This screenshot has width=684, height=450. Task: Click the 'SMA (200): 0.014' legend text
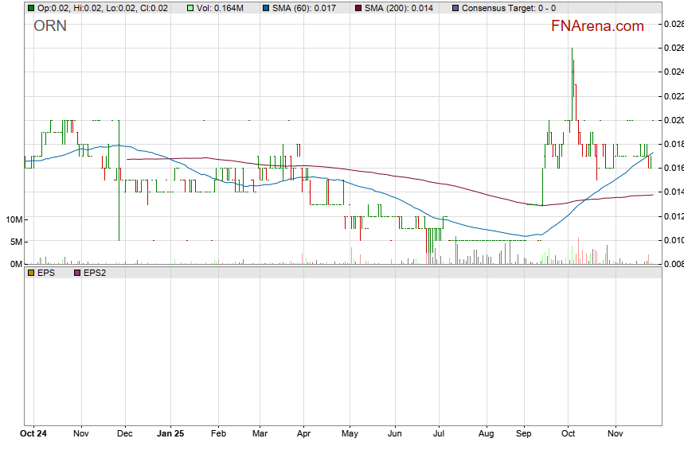[399, 8]
